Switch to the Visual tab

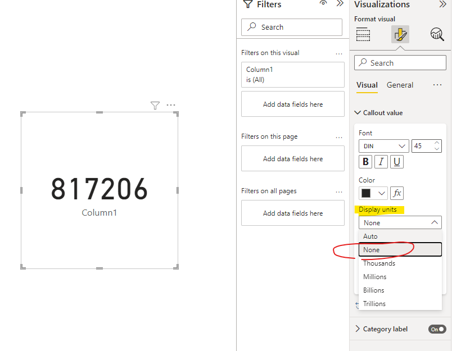tap(367, 85)
